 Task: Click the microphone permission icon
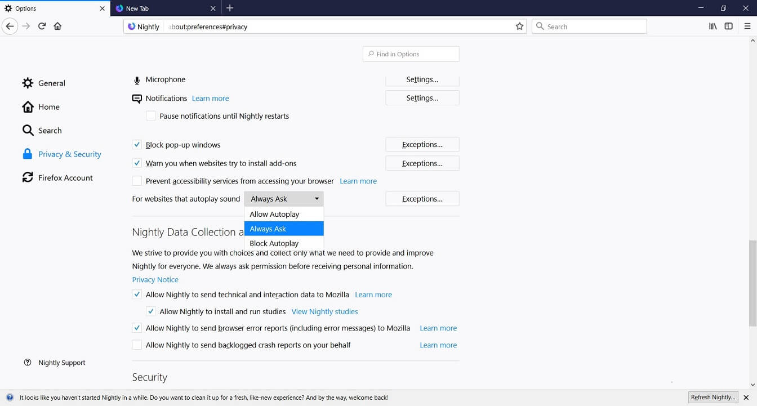137,81
